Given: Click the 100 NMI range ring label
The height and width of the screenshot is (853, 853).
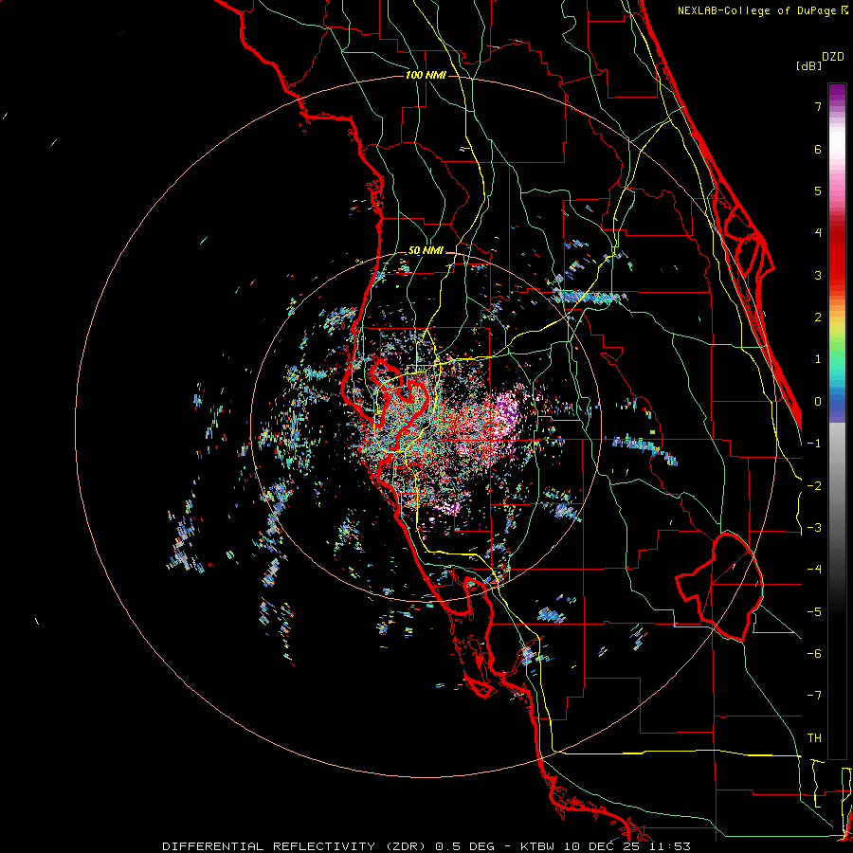Looking at the screenshot, I should click(x=426, y=75).
